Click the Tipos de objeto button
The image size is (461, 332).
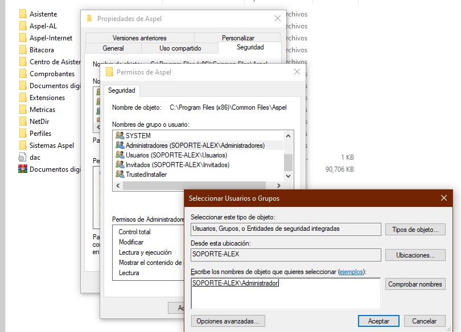[415, 230]
